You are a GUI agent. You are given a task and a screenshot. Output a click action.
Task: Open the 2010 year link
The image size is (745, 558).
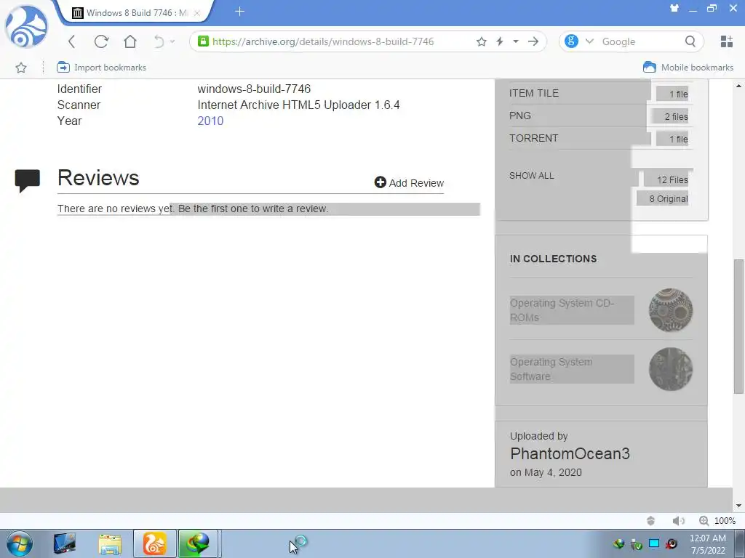click(x=210, y=121)
